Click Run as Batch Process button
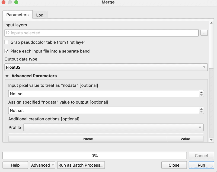Viewport: 217px width, 172px height. [x=81, y=165]
